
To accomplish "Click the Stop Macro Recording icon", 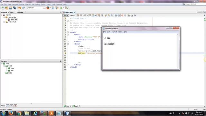I will pos(125,15).
